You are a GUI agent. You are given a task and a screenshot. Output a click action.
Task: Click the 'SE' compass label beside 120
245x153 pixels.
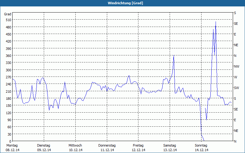click(236, 109)
